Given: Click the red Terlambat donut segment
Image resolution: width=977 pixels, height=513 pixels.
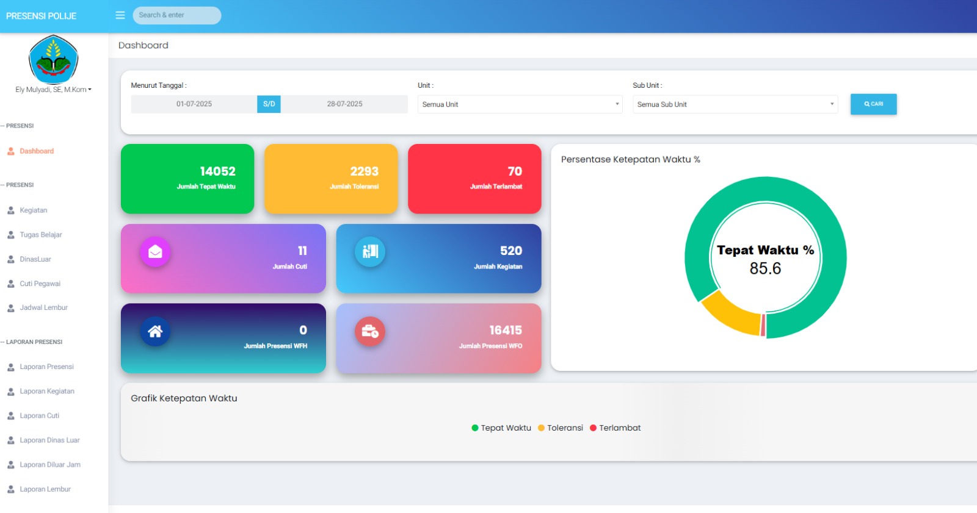Looking at the screenshot, I should coord(763,325).
